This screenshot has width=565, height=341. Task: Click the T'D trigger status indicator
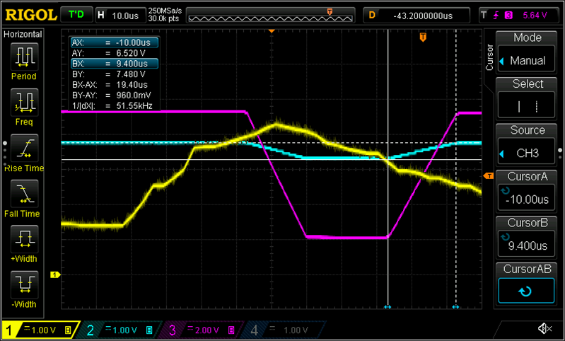pyautogui.click(x=76, y=15)
